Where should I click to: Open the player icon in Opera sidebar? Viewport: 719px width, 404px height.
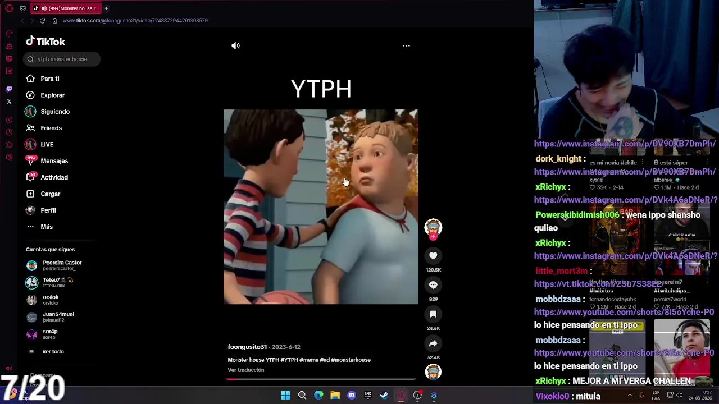[x=9, y=120]
